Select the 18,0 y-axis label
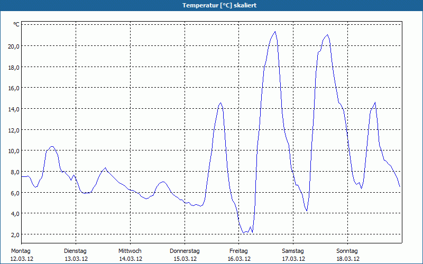The image size is (423, 264). [x=14, y=68]
